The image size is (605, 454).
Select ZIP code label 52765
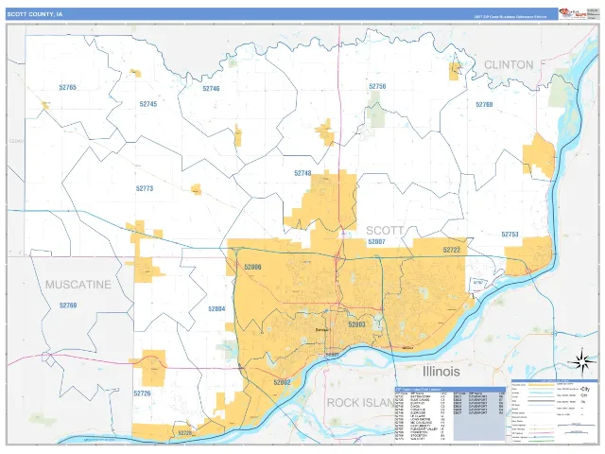(x=67, y=87)
